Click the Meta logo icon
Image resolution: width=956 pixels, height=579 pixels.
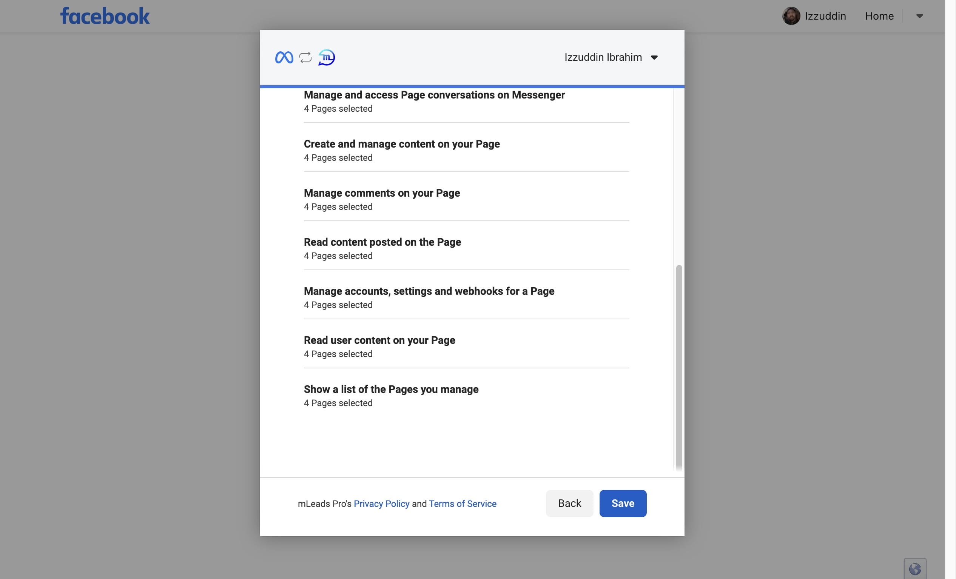pos(284,57)
